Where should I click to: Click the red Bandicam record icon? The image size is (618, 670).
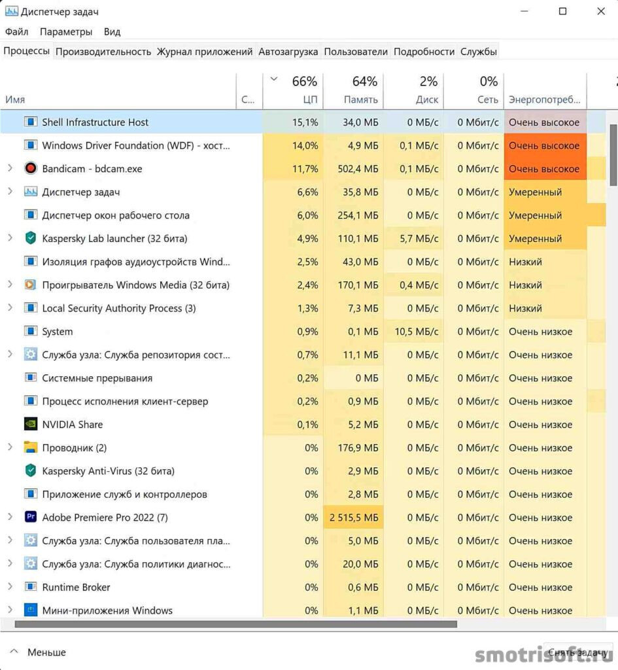click(x=30, y=168)
